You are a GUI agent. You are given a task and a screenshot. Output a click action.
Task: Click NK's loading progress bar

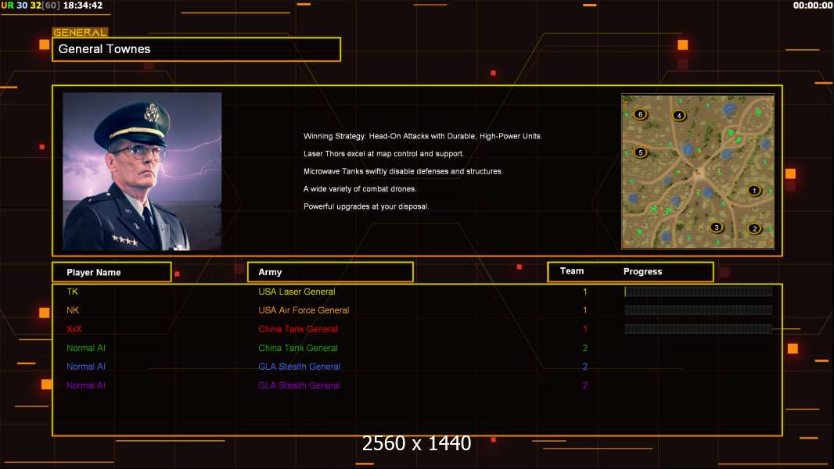coord(699,310)
